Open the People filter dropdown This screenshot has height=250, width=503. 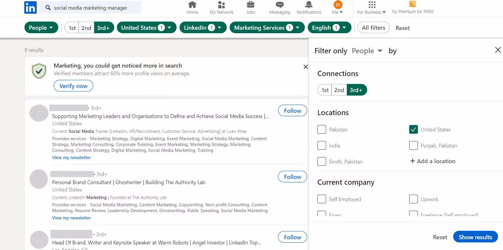(x=41, y=28)
